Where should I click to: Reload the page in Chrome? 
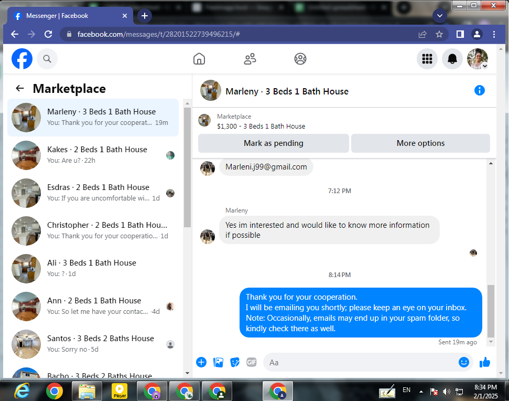click(x=48, y=34)
